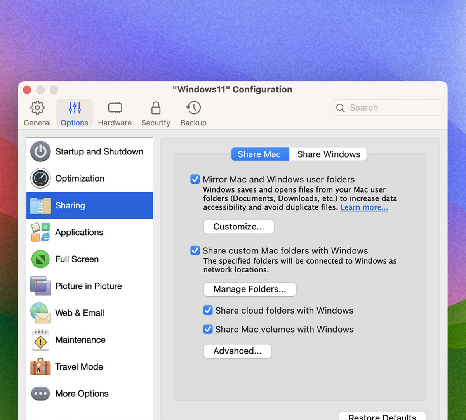The height and width of the screenshot is (420, 466).
Task: Open the Travel Mode suitcase icon
Action: point(40,367)
